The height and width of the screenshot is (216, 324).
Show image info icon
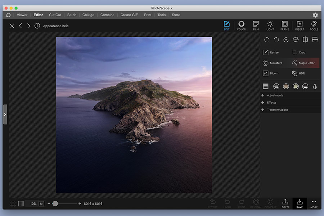click(37, 26)
